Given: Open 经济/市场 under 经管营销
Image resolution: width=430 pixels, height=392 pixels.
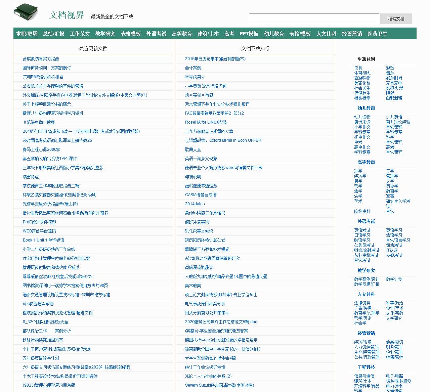Looking at the screenshot, I should tap(362, 342).
